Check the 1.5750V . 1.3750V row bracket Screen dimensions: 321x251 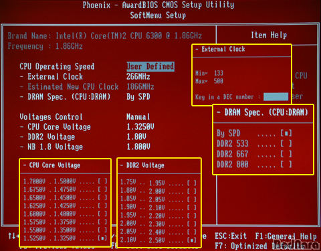pos(102,222)
